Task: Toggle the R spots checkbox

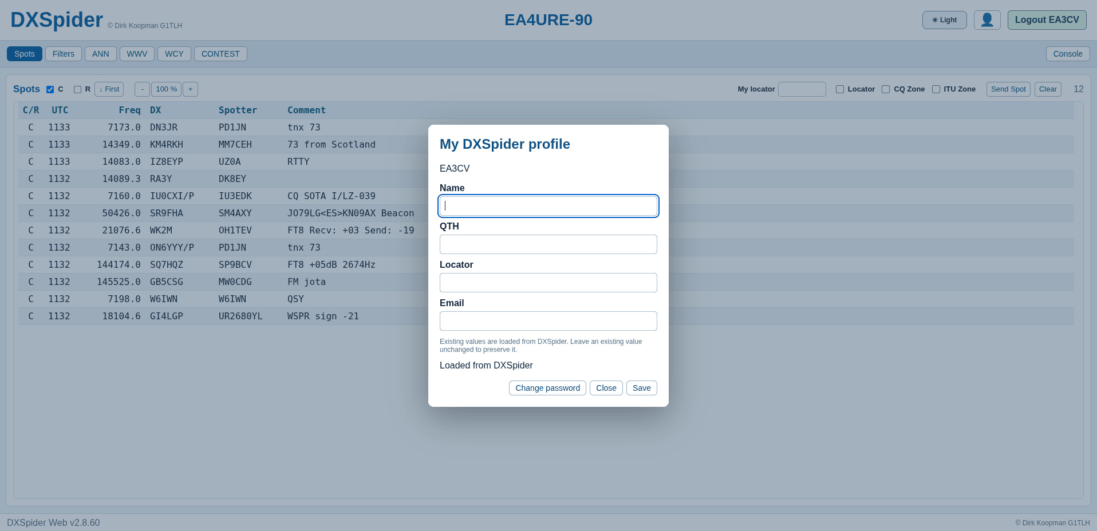Action: pyautogui.click(x=77, y=89)
